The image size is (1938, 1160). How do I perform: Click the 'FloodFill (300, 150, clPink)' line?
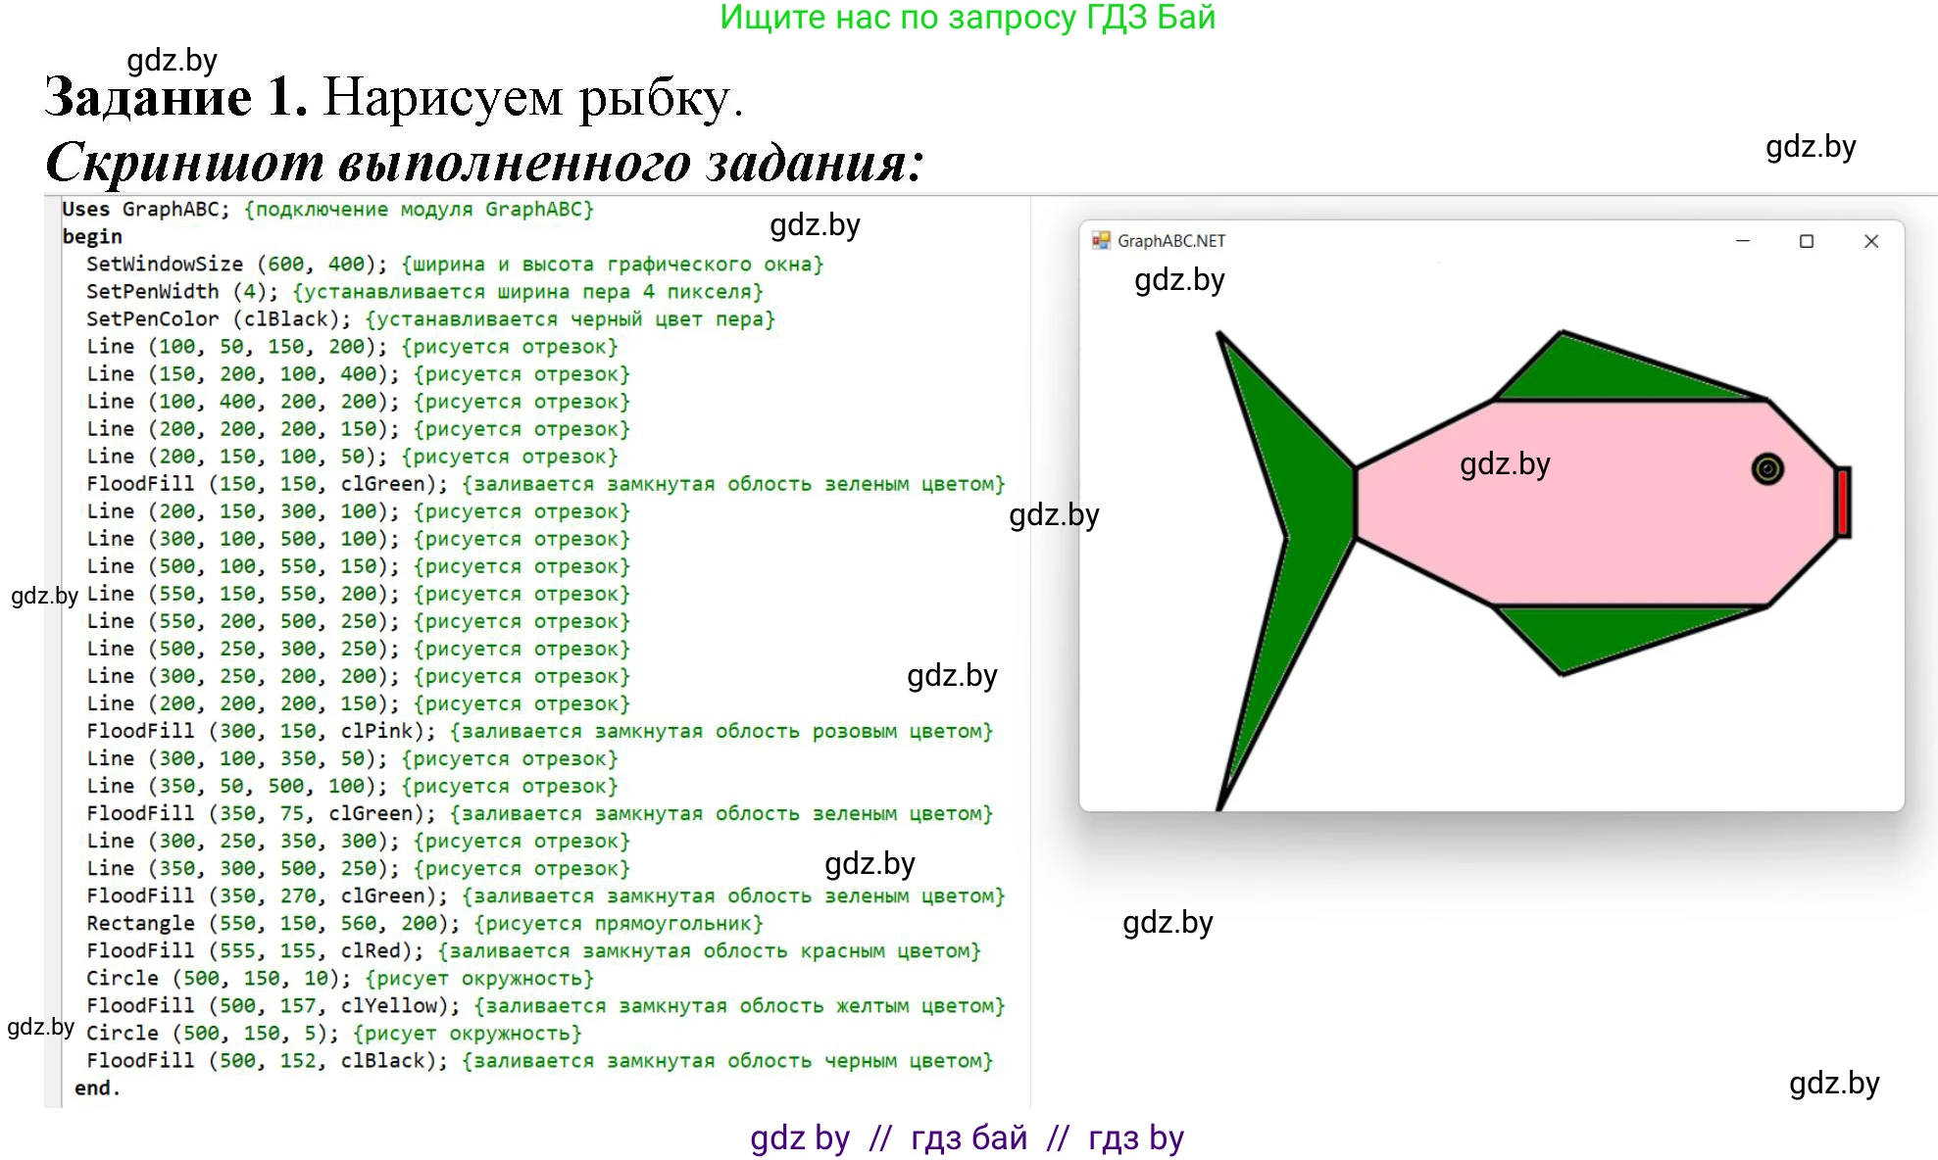coord(261,731)
